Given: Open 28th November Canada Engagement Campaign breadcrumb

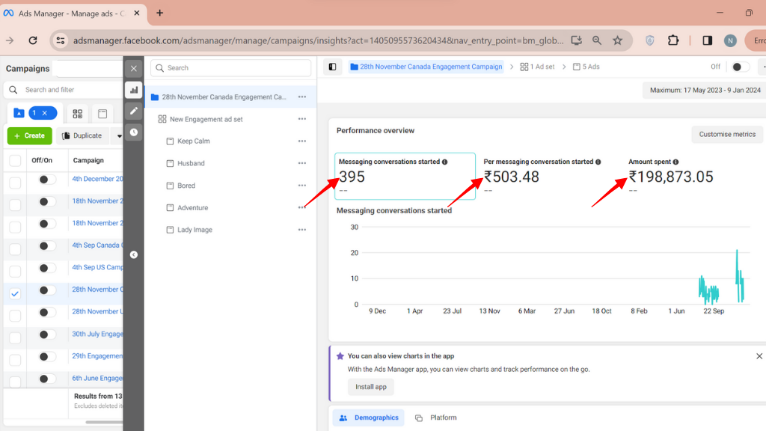Looking at the screenshot, I should 426,67.
